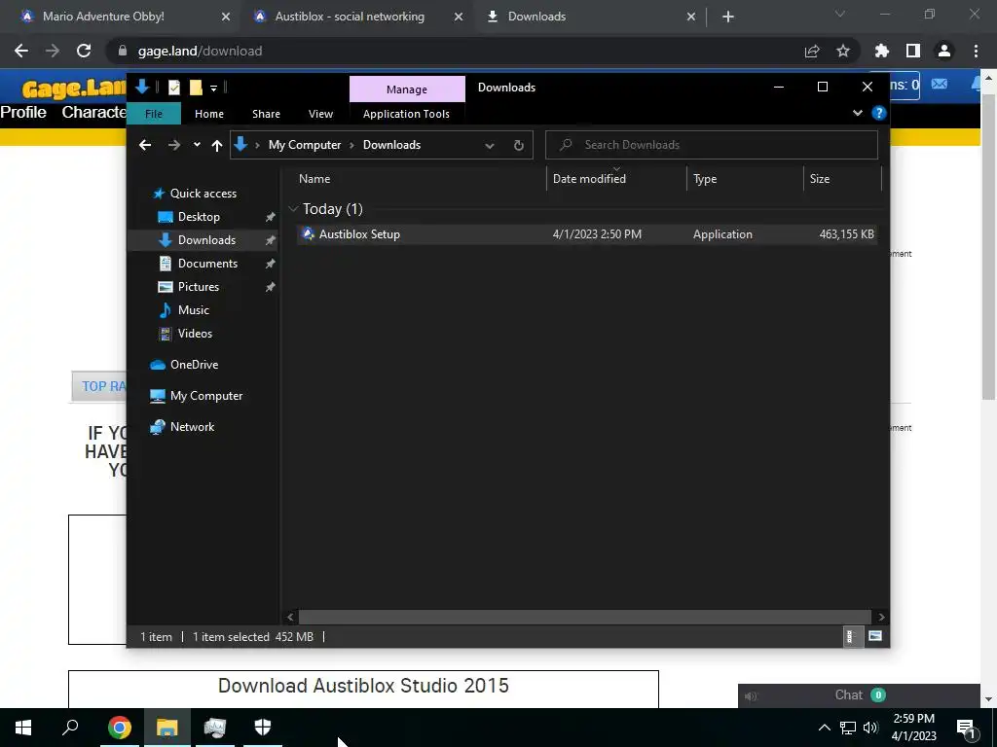Refresh the Downloads folder

519,146
